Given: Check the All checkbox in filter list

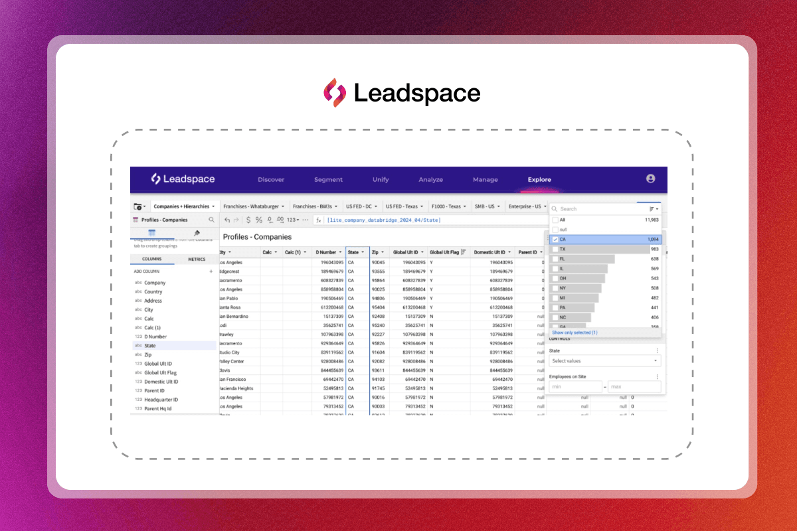Looking at the screenshot, I should pos(555,220).
